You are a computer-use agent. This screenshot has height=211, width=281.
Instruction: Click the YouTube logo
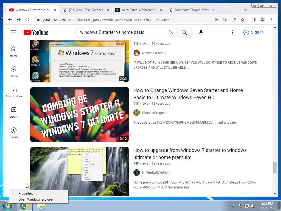tap(36, 32)
